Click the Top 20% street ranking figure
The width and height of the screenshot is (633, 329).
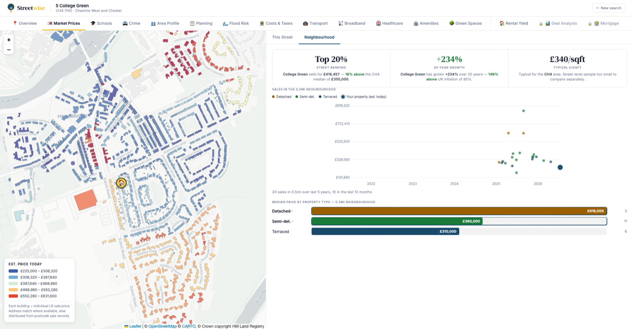331,59
